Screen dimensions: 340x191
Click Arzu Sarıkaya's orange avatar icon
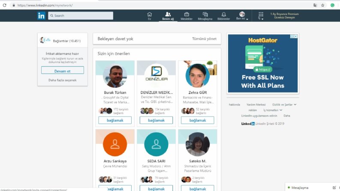point(115,144)
